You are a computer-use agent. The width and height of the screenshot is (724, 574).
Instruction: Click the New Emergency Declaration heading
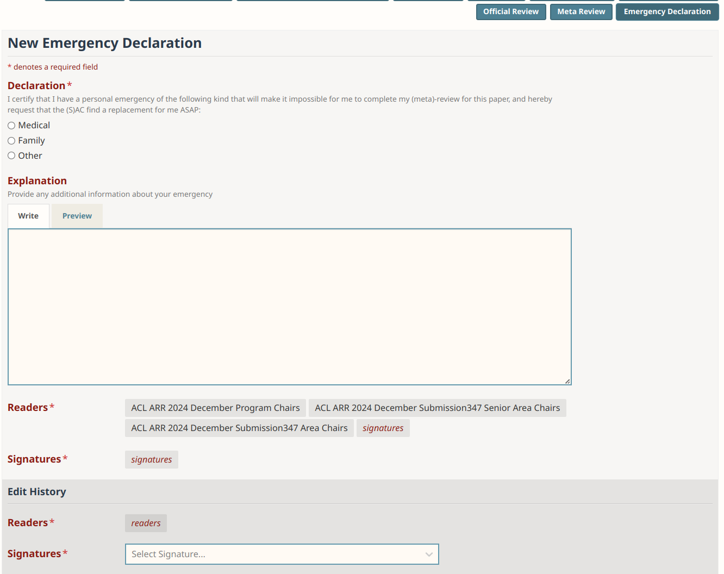click(104, 43)
